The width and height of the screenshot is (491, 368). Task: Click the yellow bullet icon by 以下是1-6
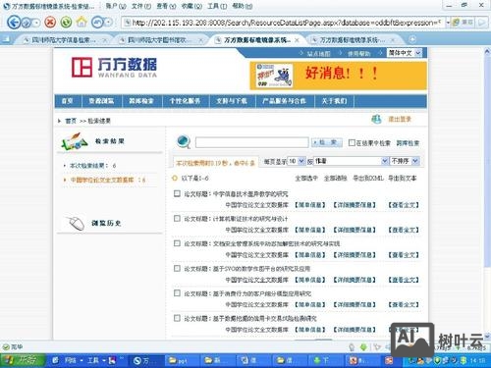click(x=175, y=178)
